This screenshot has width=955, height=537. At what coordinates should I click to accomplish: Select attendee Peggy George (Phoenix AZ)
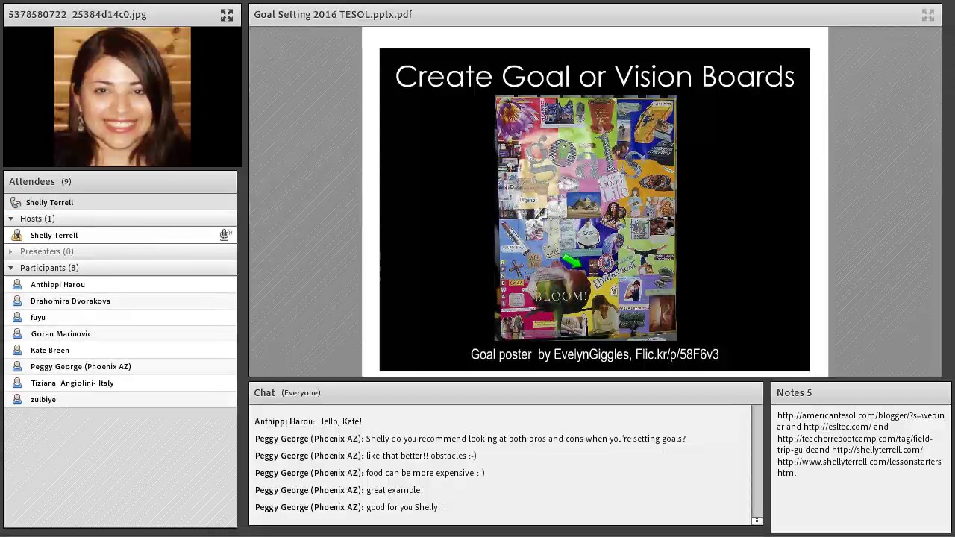coord(119,367)
